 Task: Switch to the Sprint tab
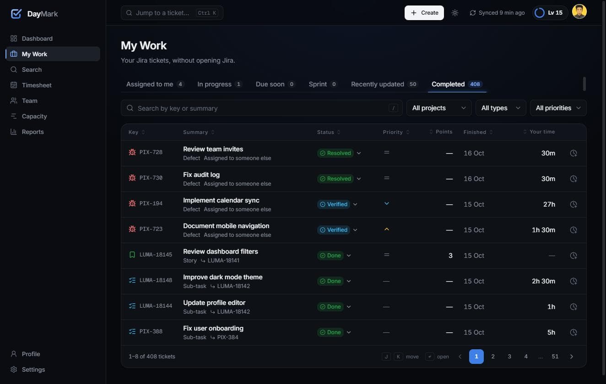pos(323,84)
